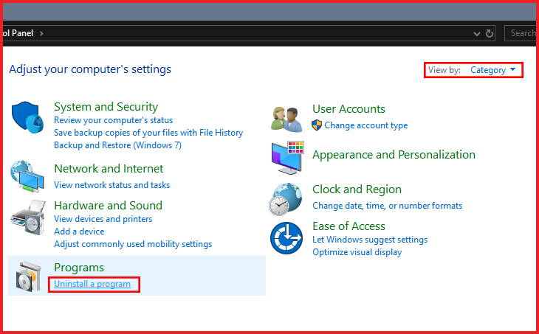This screenshot has width=539, height=334.
Task: Open the address bar history dropdown chevron
Action: click(x=476, y=34)
